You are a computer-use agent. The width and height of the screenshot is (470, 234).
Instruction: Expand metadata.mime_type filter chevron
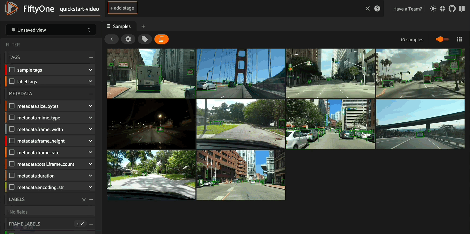pyautogui.click(x=91, y=118)
